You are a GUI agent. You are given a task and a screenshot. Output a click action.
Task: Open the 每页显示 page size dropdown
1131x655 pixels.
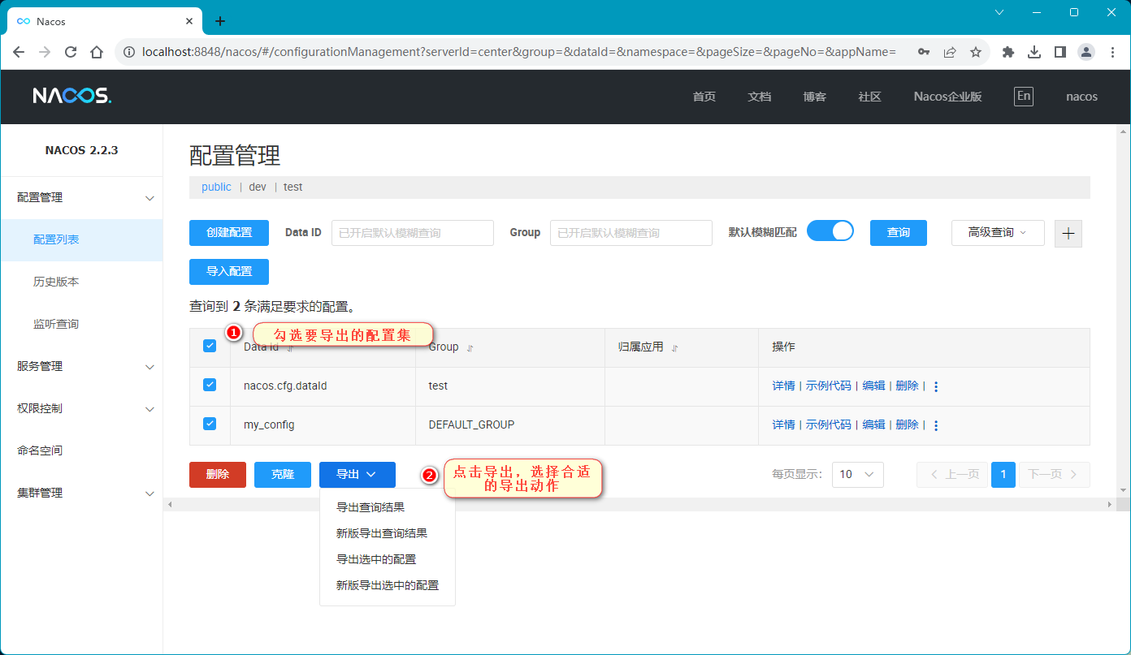pos(858,474)
